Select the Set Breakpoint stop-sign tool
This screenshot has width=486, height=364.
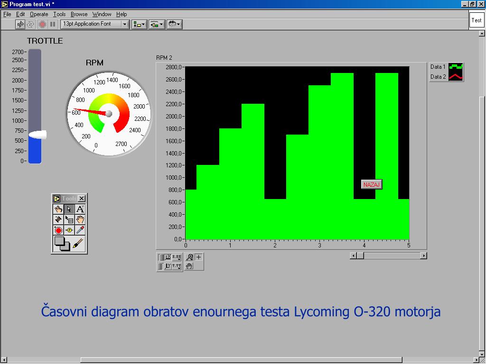(58, 230)
